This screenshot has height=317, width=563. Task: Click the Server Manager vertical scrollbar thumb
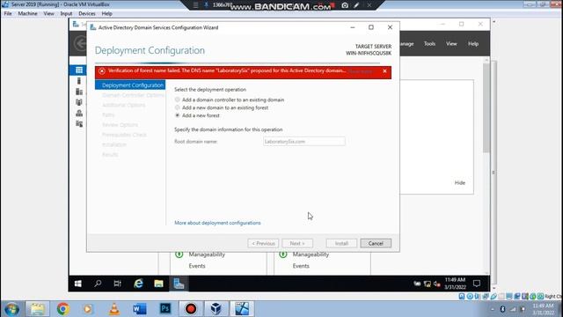point(486,107)
